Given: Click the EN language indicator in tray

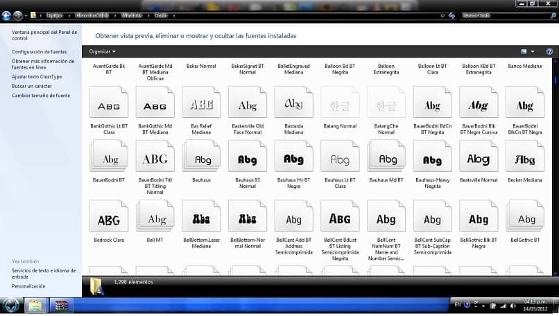Looking at the screenshot, I should 458,305.
